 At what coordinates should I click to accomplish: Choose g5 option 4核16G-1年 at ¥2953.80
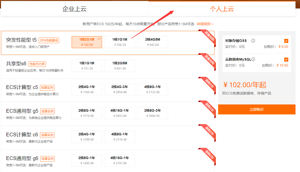click(120, 113)
